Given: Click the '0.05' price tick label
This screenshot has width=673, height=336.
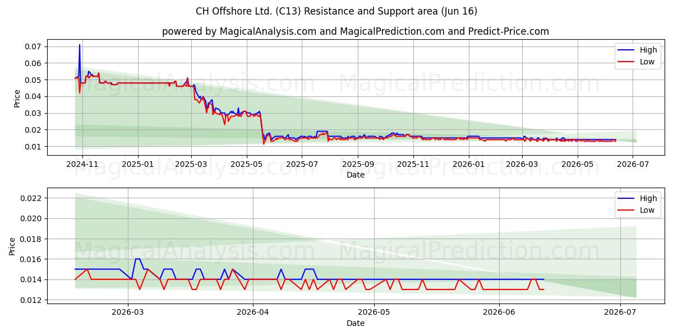Looking at the screenshot, I should click(x=34, y=80).
